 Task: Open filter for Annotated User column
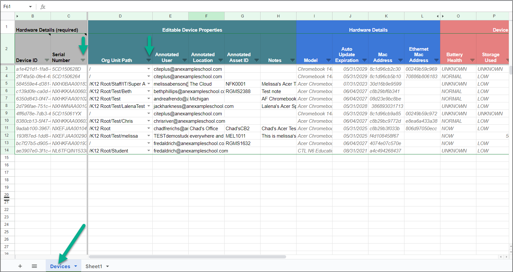coord(185,60)
